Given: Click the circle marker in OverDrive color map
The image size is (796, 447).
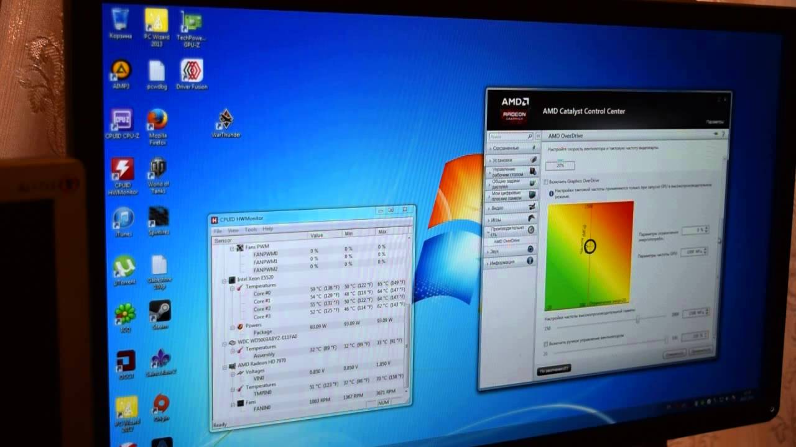Looking at the screenshot, I should pyautogui.click(x=590, y=246).
